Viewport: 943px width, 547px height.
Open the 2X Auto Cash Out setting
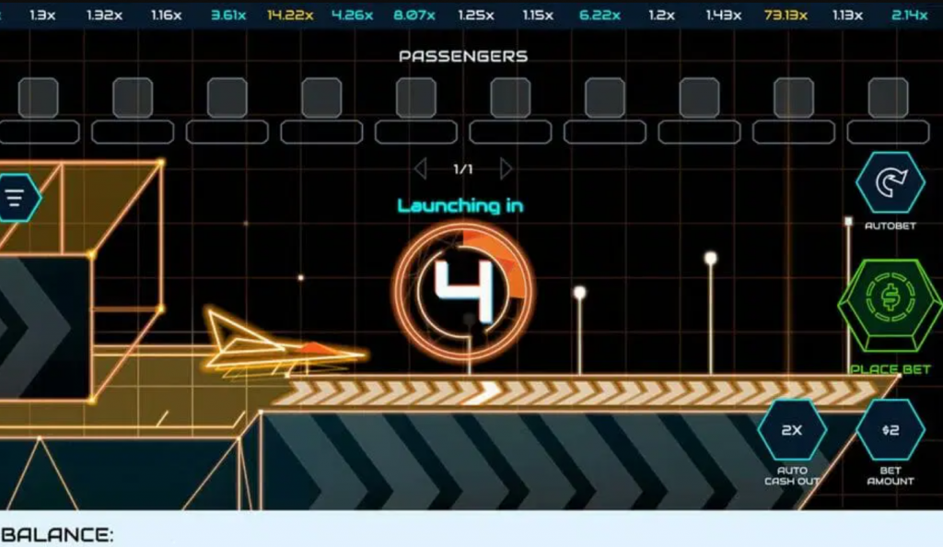pos(792,430)
